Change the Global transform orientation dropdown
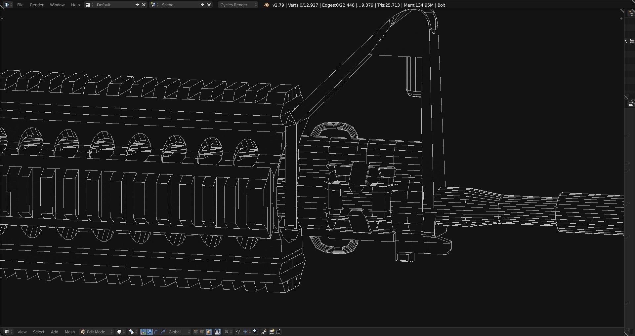This screenshot has height=336, width=635. click(175, 332)
